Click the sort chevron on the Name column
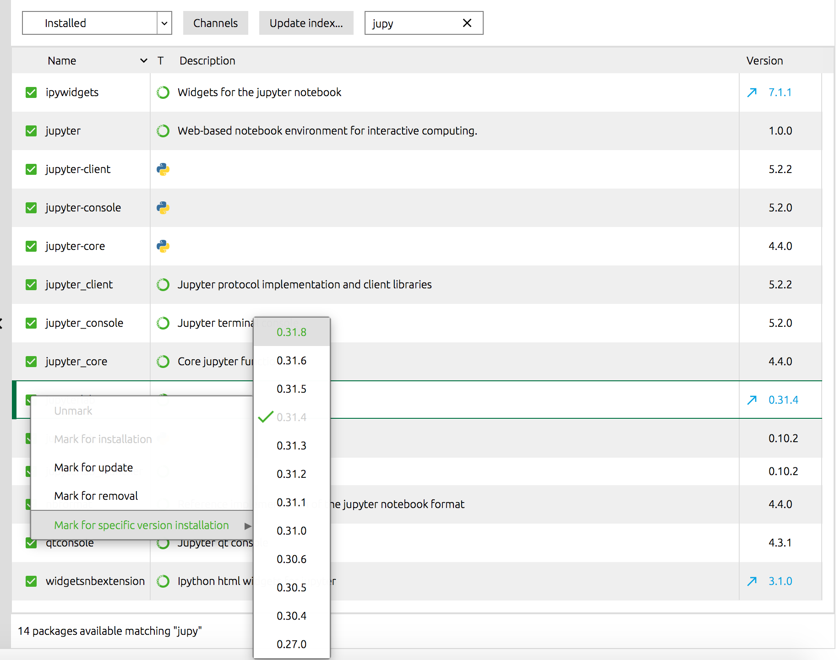This screenshot has width=840, height=660. 143,60
